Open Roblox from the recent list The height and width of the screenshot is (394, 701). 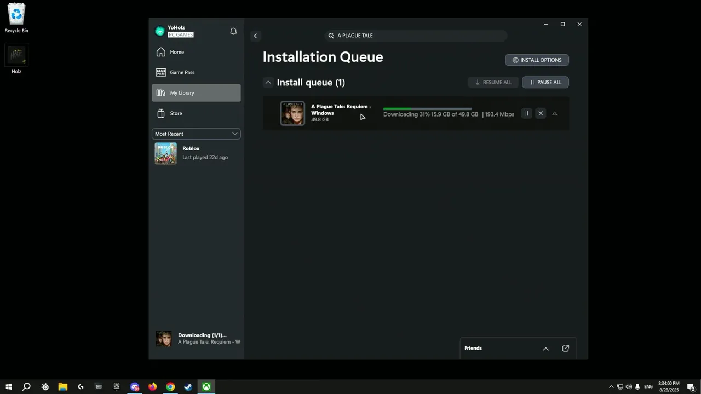click(196, 153)
